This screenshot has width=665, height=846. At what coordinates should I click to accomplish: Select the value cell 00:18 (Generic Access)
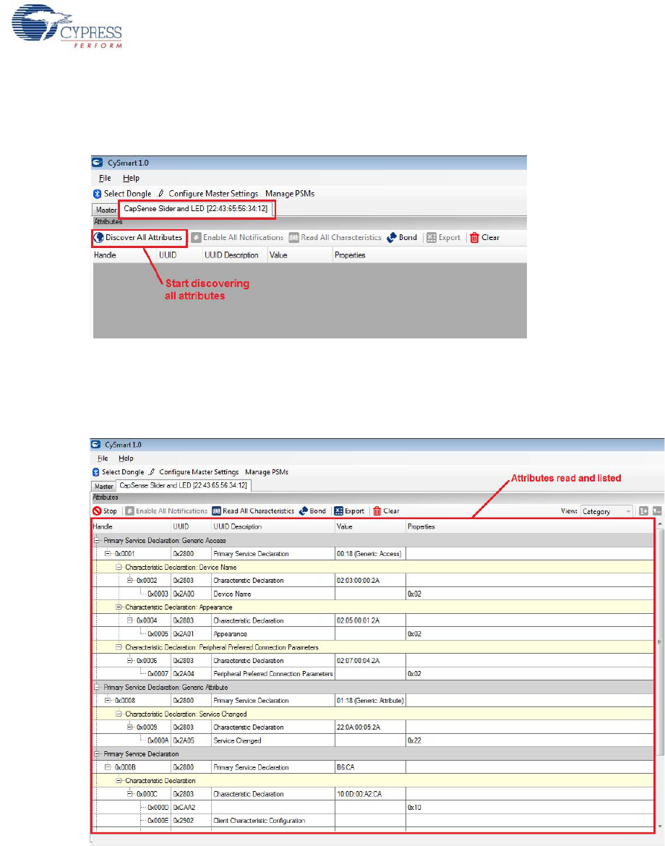[370, 554]
